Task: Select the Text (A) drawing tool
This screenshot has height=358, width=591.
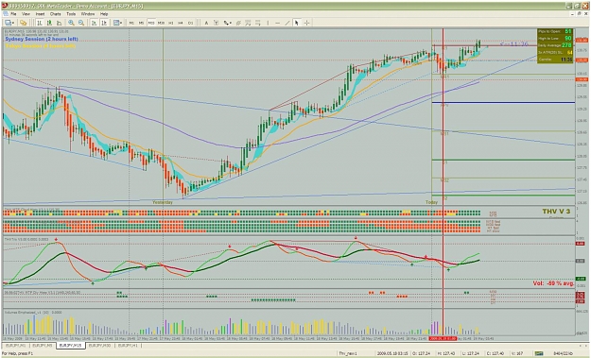Action: point(206,23)
